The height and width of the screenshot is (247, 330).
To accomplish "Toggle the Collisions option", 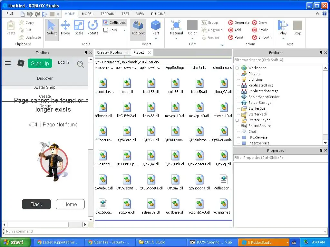I will 115,23.
